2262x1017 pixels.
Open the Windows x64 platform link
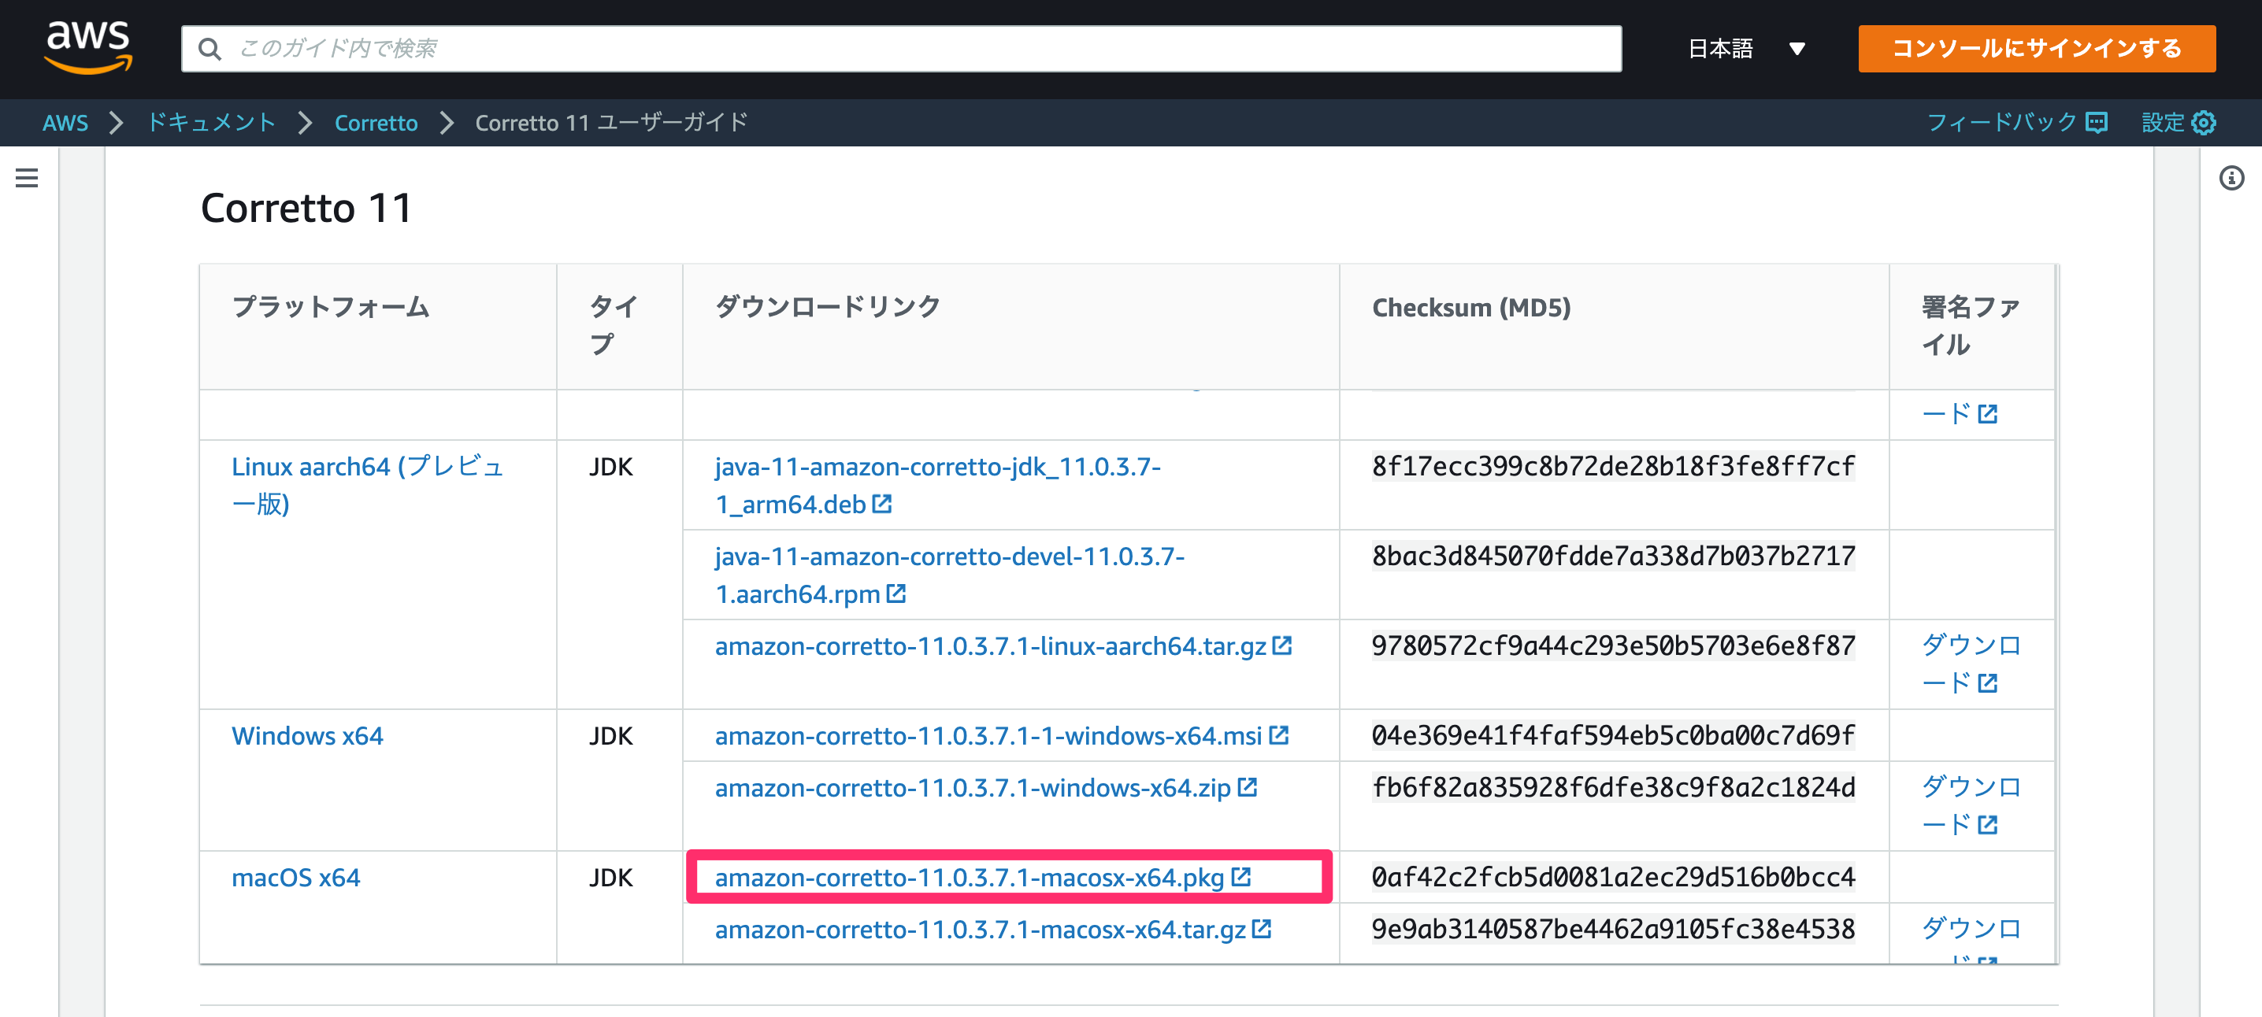pos(307,736)
